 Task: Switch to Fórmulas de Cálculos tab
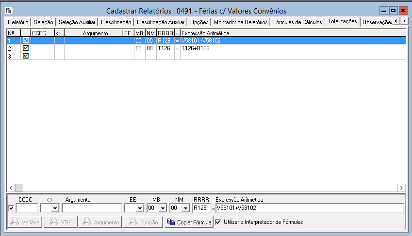tap(297, 22)
